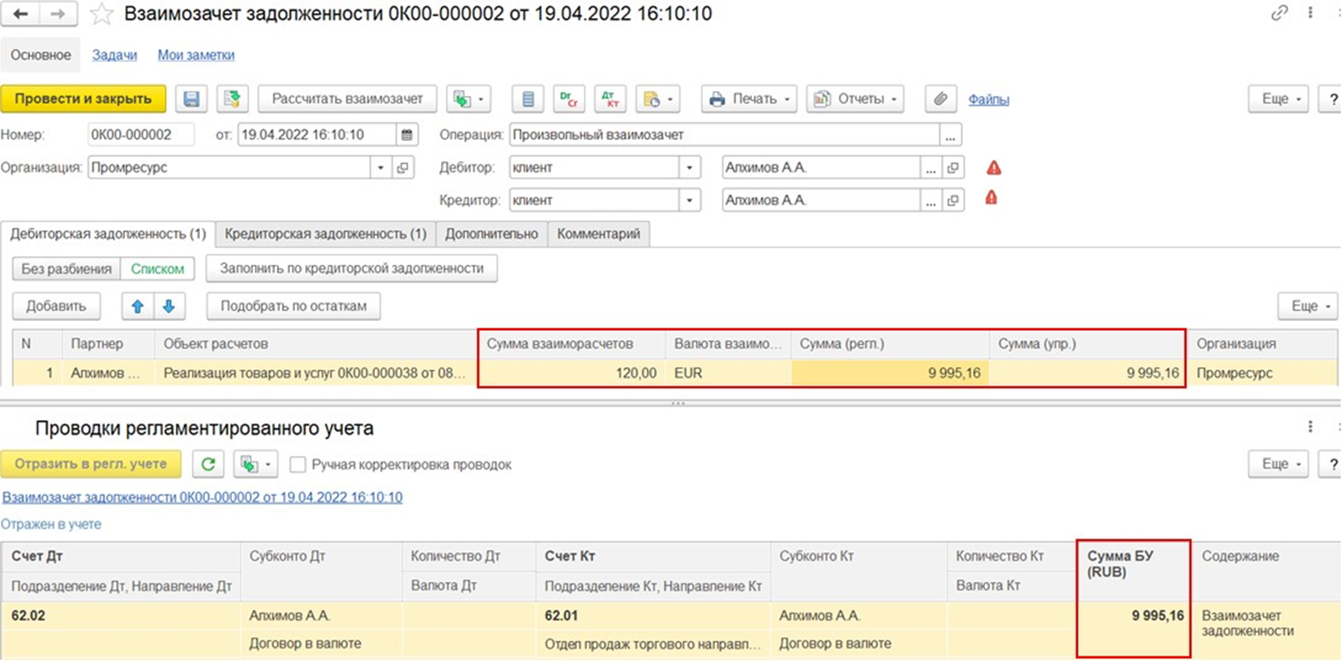This screenshot has height=661, width=1342.
Task: Copy document link icon in header
Action: tap(1279, 13)
